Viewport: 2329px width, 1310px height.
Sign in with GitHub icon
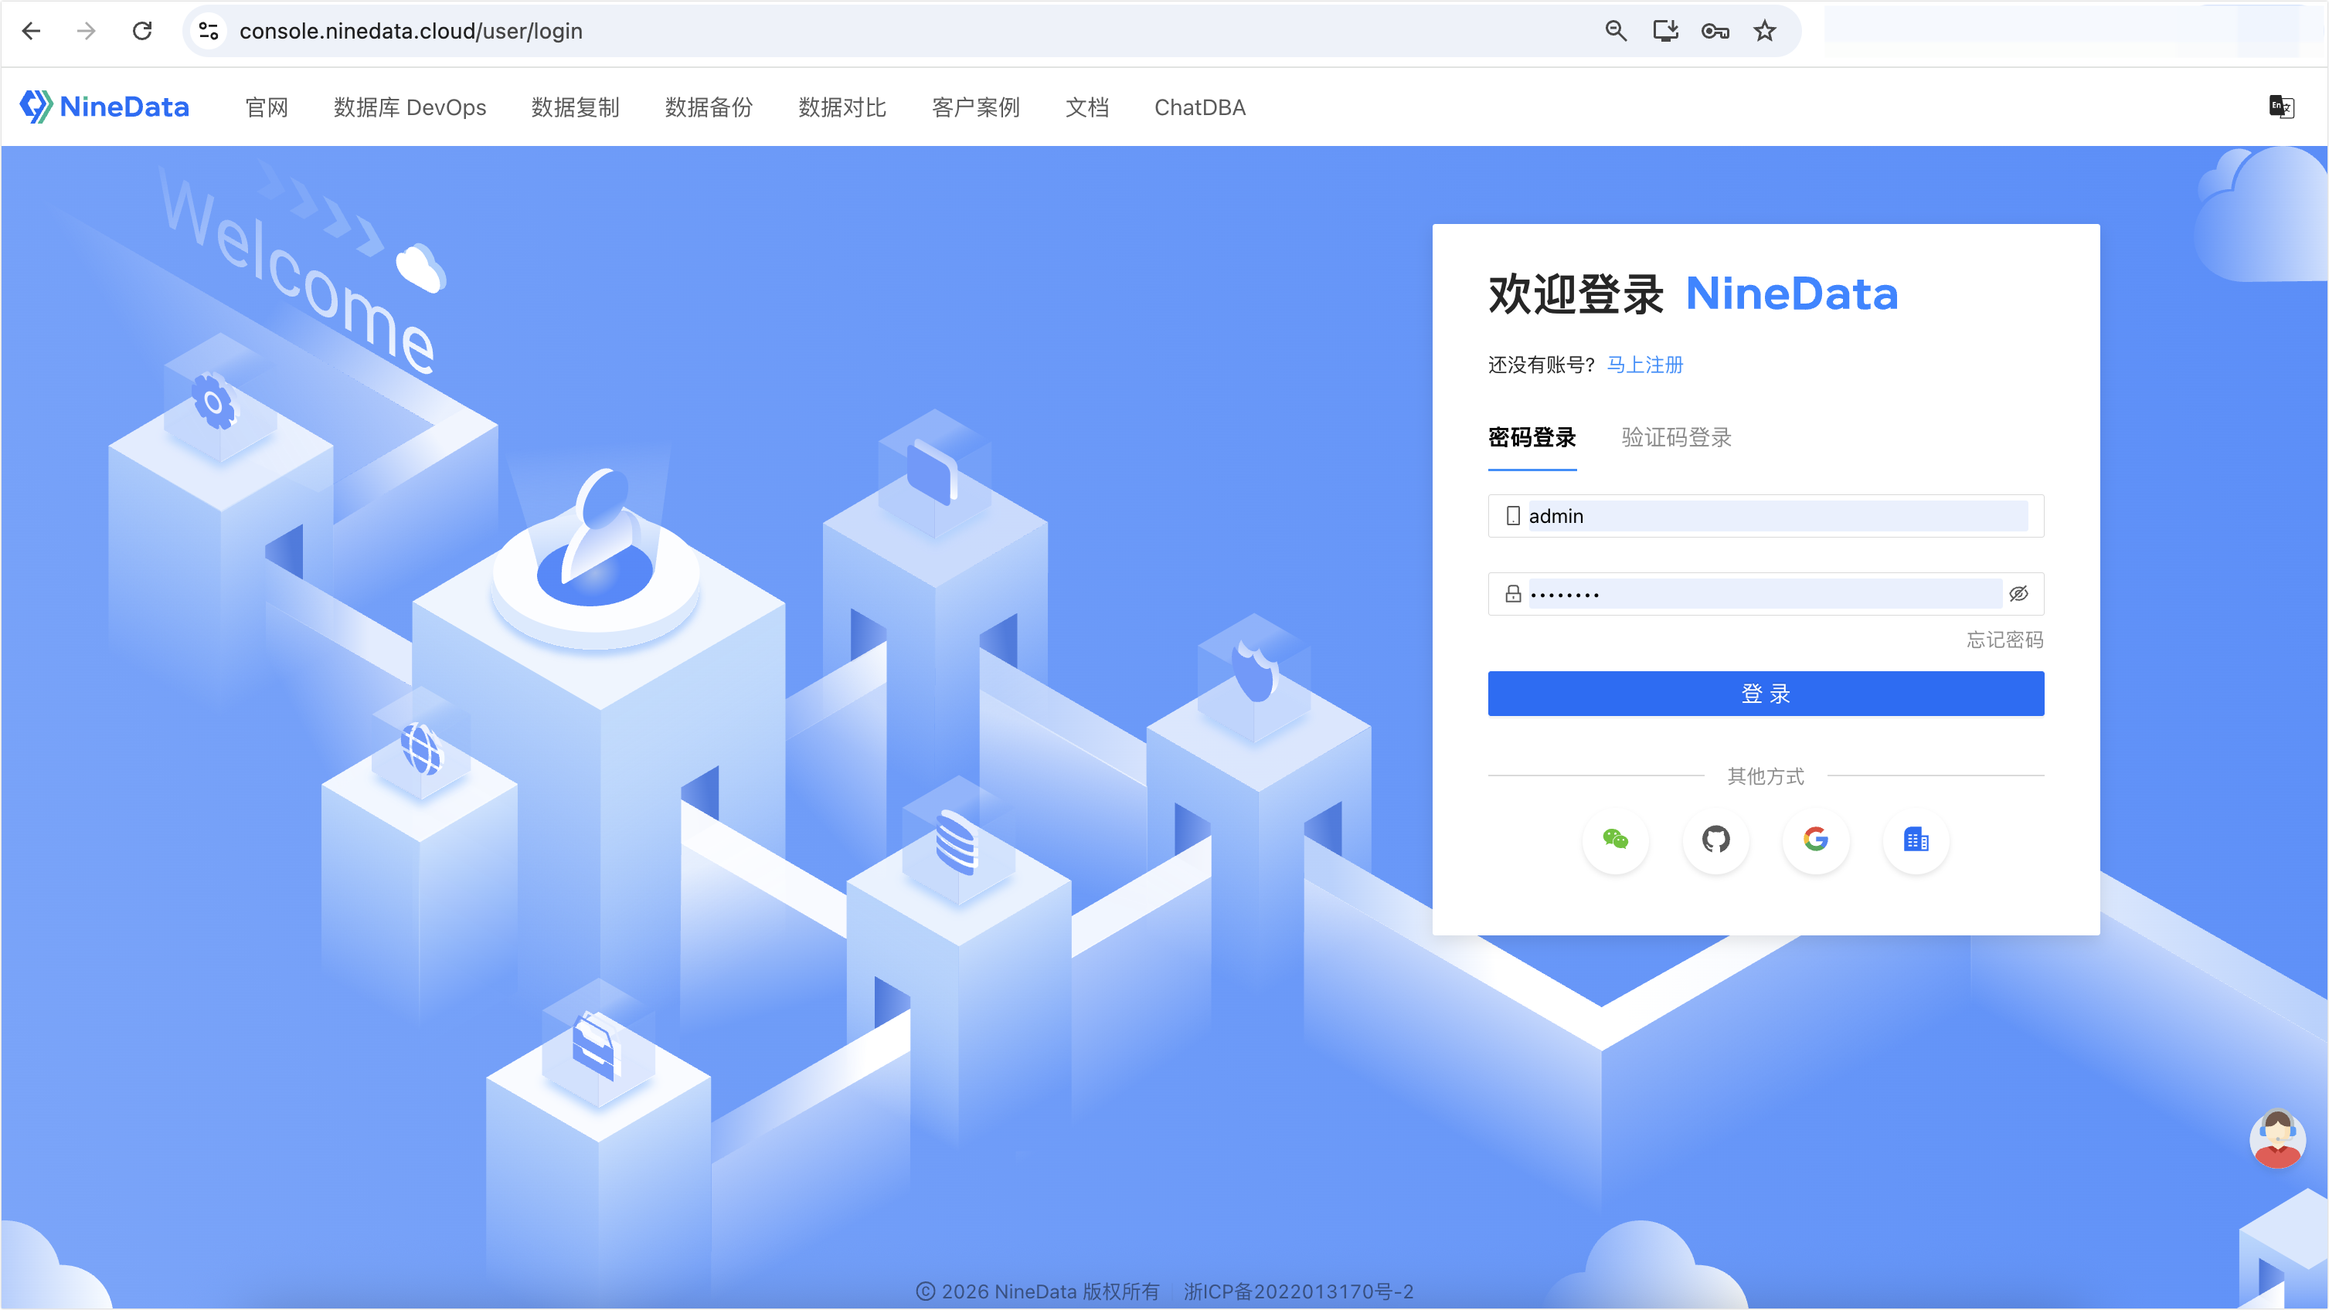pos(1716,840)
